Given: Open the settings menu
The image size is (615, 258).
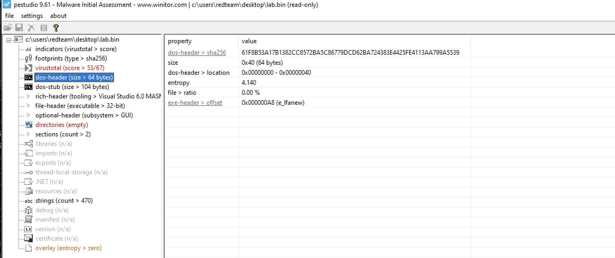Looking at the screenshot, I should pyautogui.click(x=32, y=16).
